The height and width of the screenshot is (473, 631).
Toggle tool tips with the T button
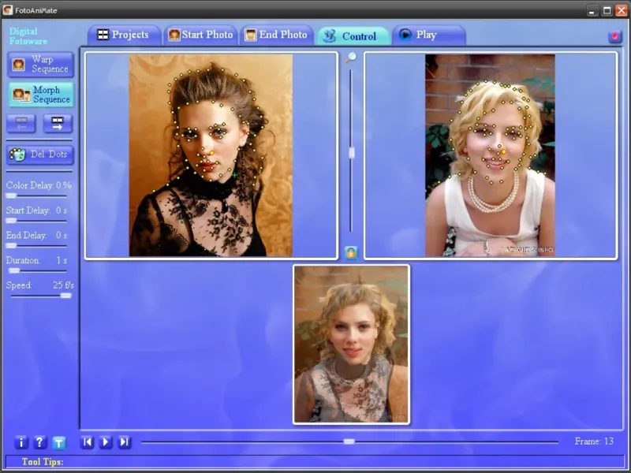[x=58, y=443]
